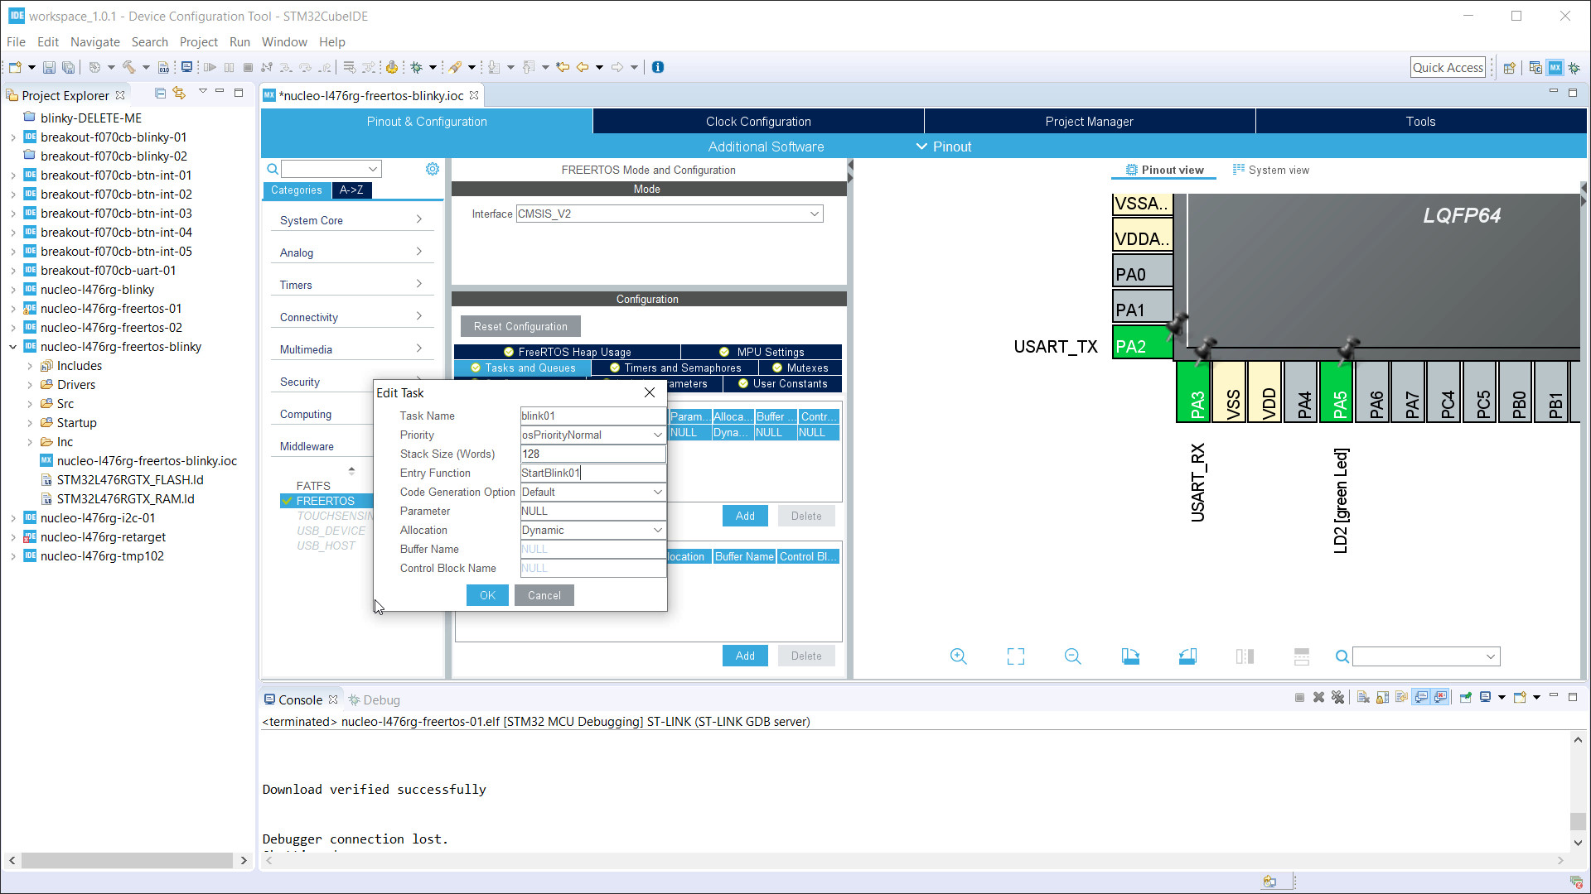Viewport: 1591px width, 894px height.
Task: Click Reset Configuration button
Action: tap(520, 326)
